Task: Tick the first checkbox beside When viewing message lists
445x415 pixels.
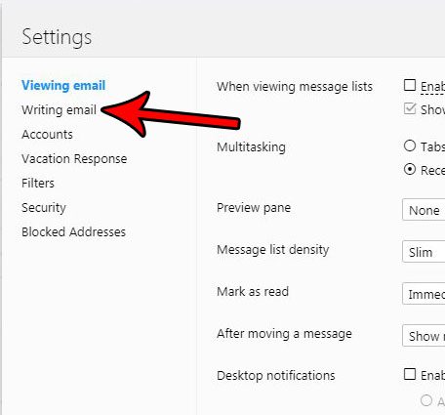Action: tap(410, 85)
